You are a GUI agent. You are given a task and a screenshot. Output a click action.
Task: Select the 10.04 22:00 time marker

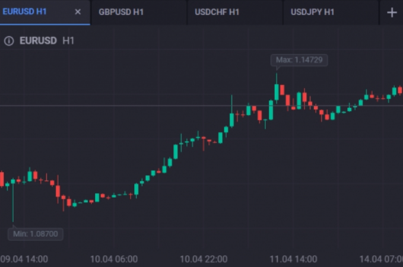[x=203, y=259]
